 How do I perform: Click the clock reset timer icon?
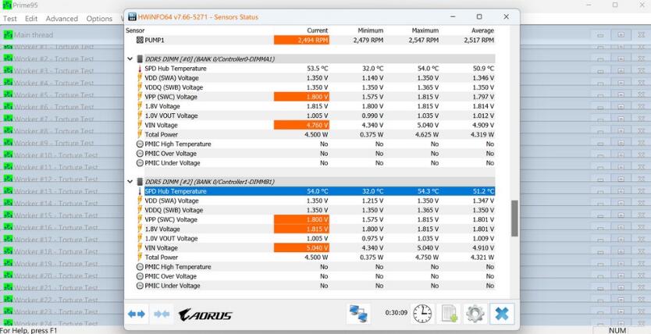(422, 314)
